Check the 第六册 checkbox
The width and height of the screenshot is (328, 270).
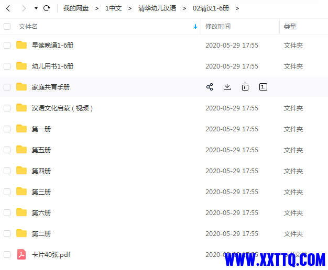coord(7,212)
